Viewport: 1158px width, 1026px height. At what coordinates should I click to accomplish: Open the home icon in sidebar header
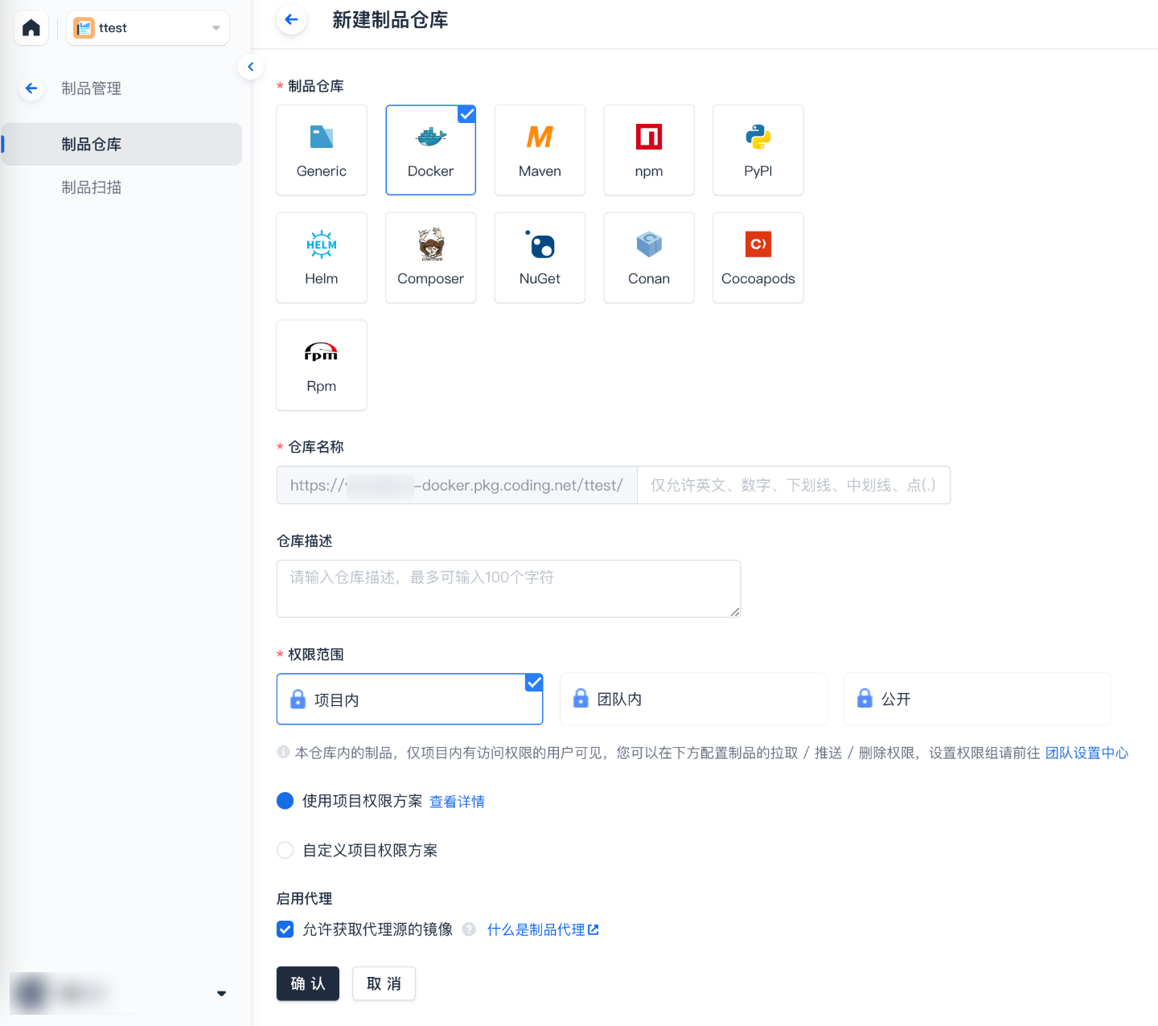(x=31, y=28)
